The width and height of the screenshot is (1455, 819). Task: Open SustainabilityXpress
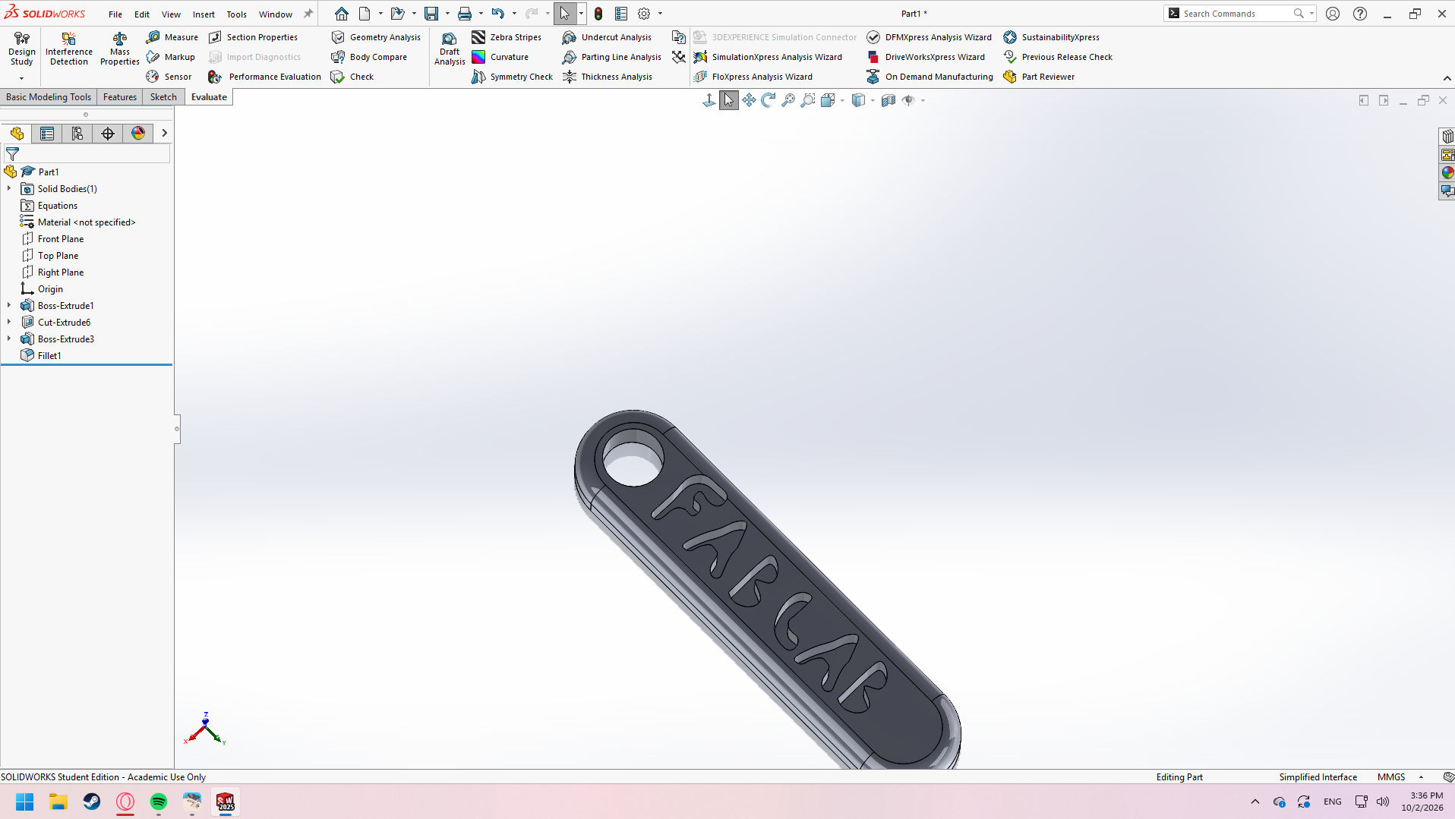(x=1052, y=37)
